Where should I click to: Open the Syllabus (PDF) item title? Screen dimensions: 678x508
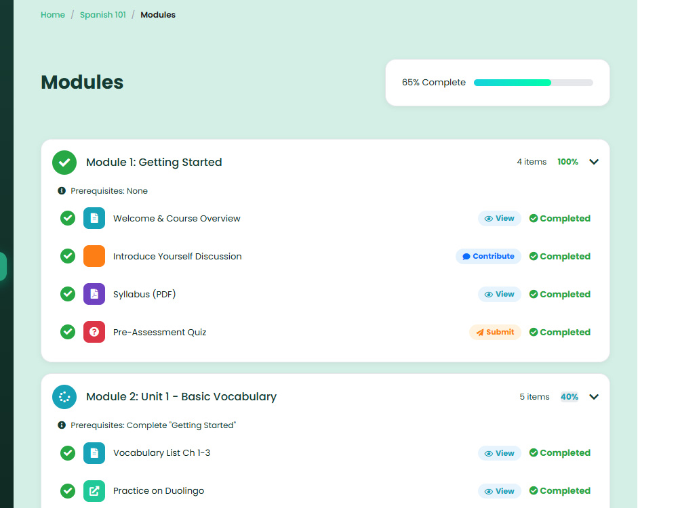pos(144,294)
